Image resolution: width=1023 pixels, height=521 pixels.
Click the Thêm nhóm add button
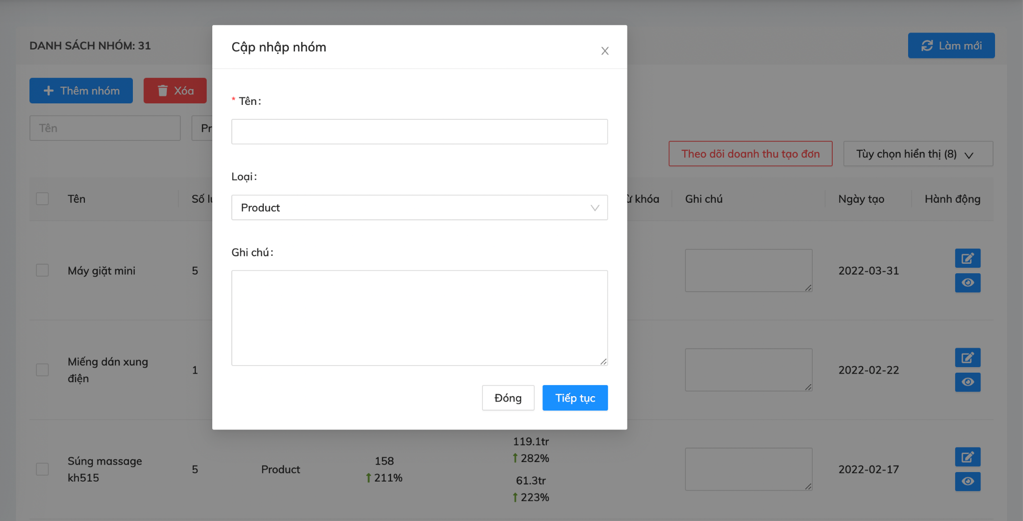click(x=81, y=90)
